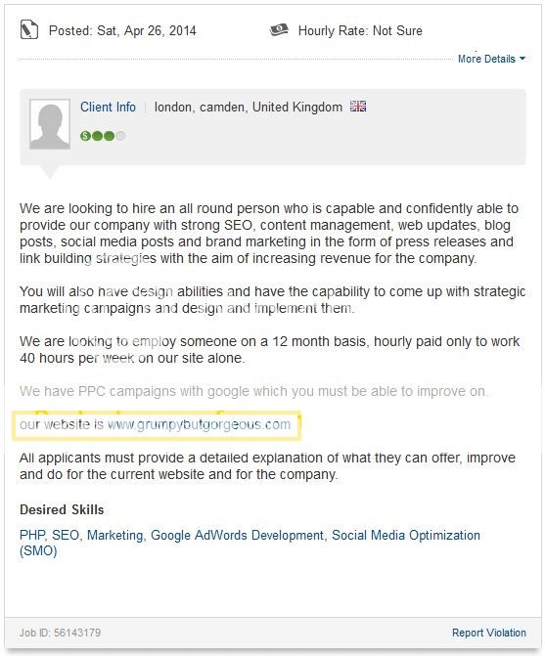Open the client avatar silhouette picture

[x=50, y=124]
